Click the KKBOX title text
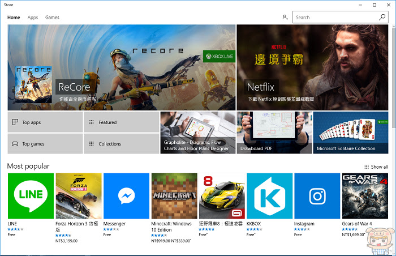The image size is (396, 256). pos(253,224)
